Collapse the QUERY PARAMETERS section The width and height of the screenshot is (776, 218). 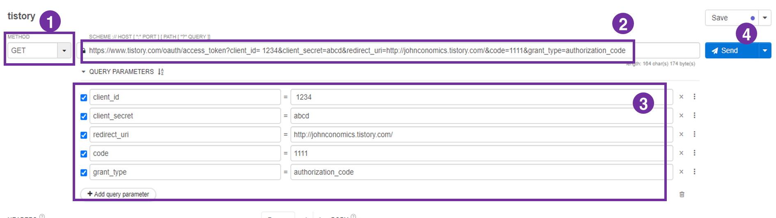click(x=84, y=72)
